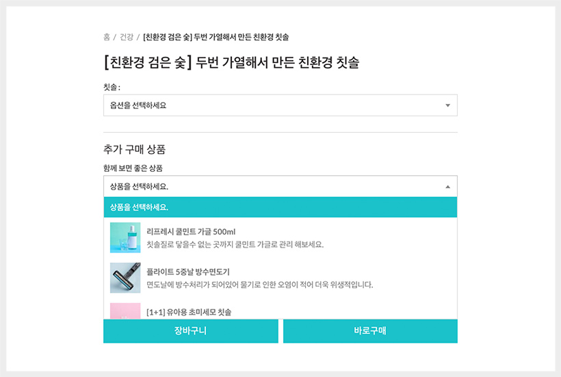Add to cart with 장바구니 button
This screenshot has width=561, height=377.
tap(191, 331)
